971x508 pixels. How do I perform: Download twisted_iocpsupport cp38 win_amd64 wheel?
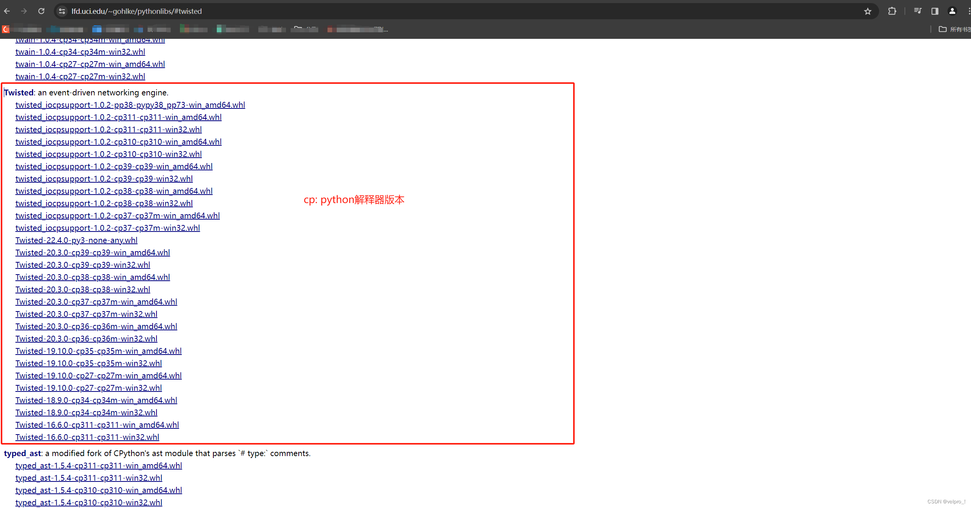point(114,191)
